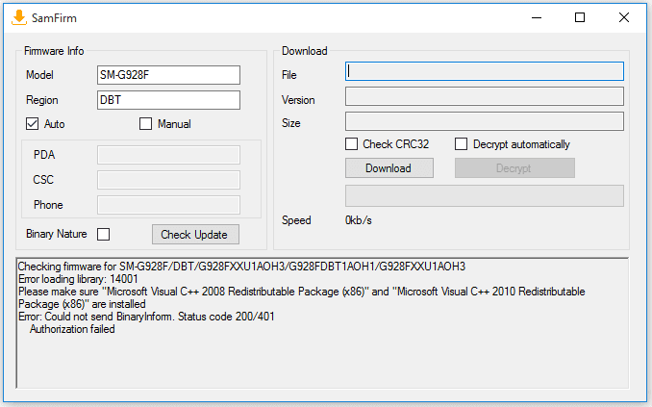Click the 0kb/s speed value
Viewport: 652px width, 407px height.
[359, 220]
